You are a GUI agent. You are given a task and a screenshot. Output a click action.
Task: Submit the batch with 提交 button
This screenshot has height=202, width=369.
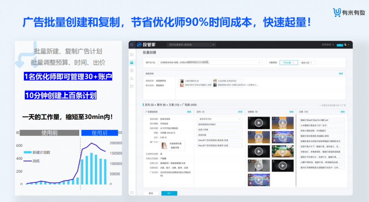(x=169, y=193)
